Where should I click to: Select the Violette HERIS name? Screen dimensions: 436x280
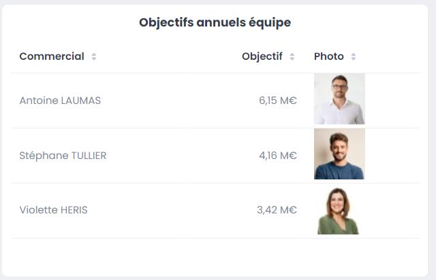(53, 210)
